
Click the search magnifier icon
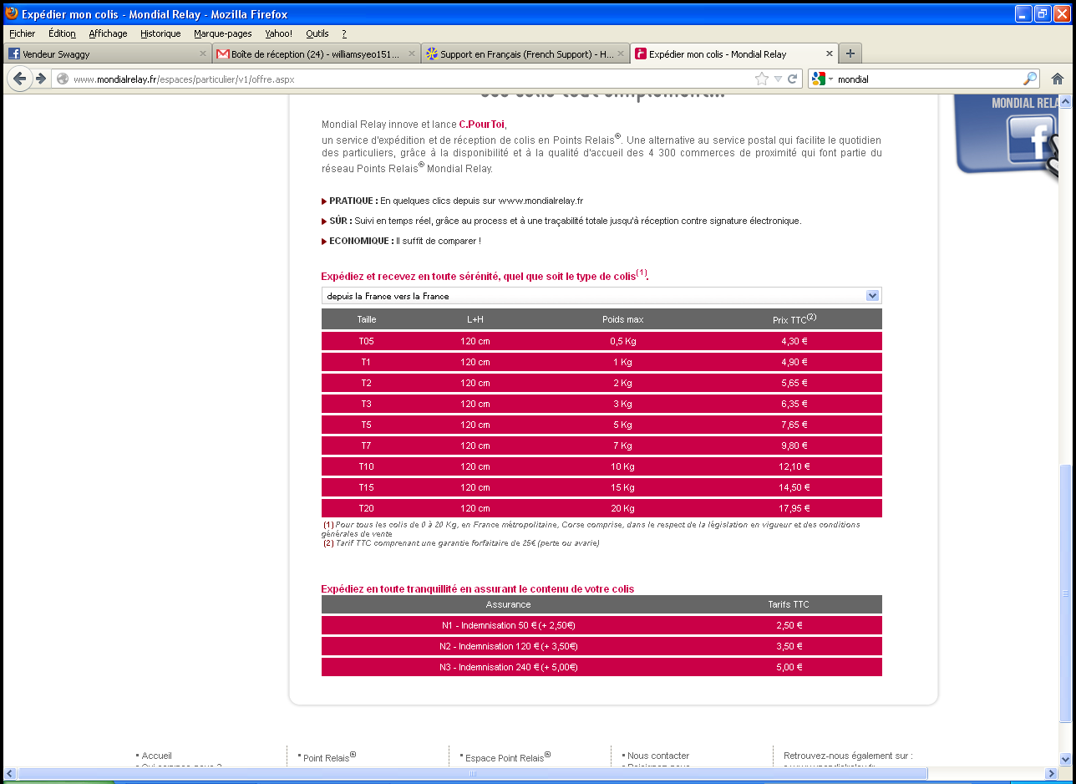click(1030, 79)
